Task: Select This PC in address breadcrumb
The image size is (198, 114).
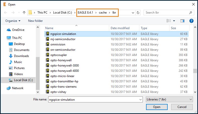Action: pyautogui.click(x=42, y=13)
